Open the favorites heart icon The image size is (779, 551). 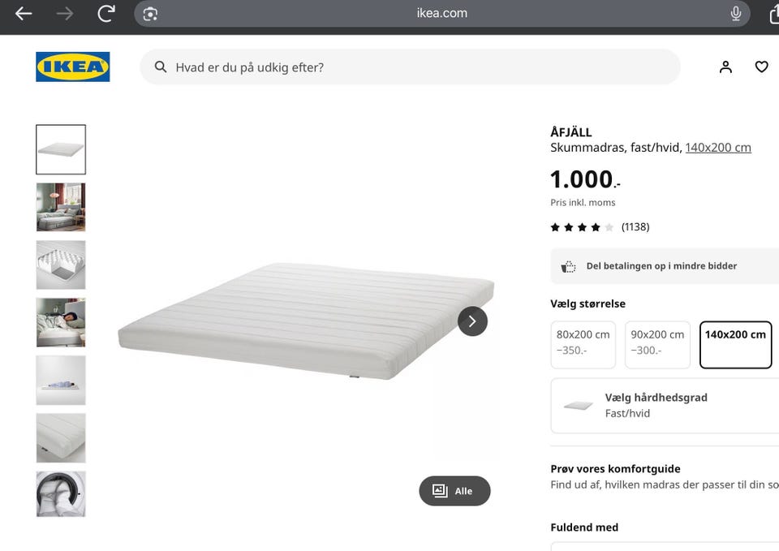coord(761,67)
